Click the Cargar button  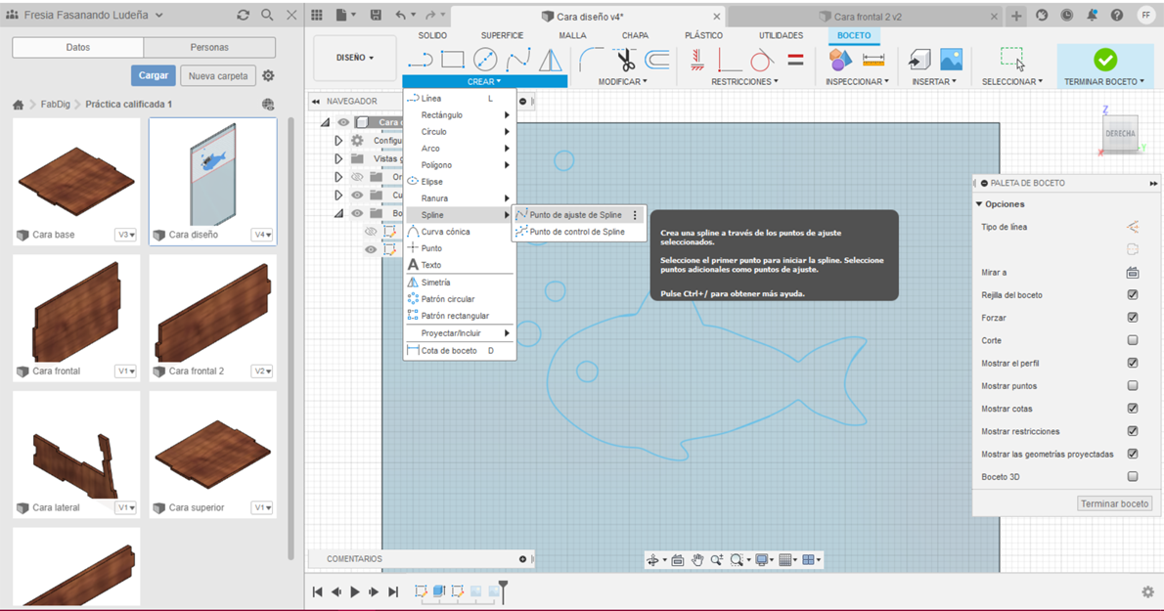click(x=154, y=75)
